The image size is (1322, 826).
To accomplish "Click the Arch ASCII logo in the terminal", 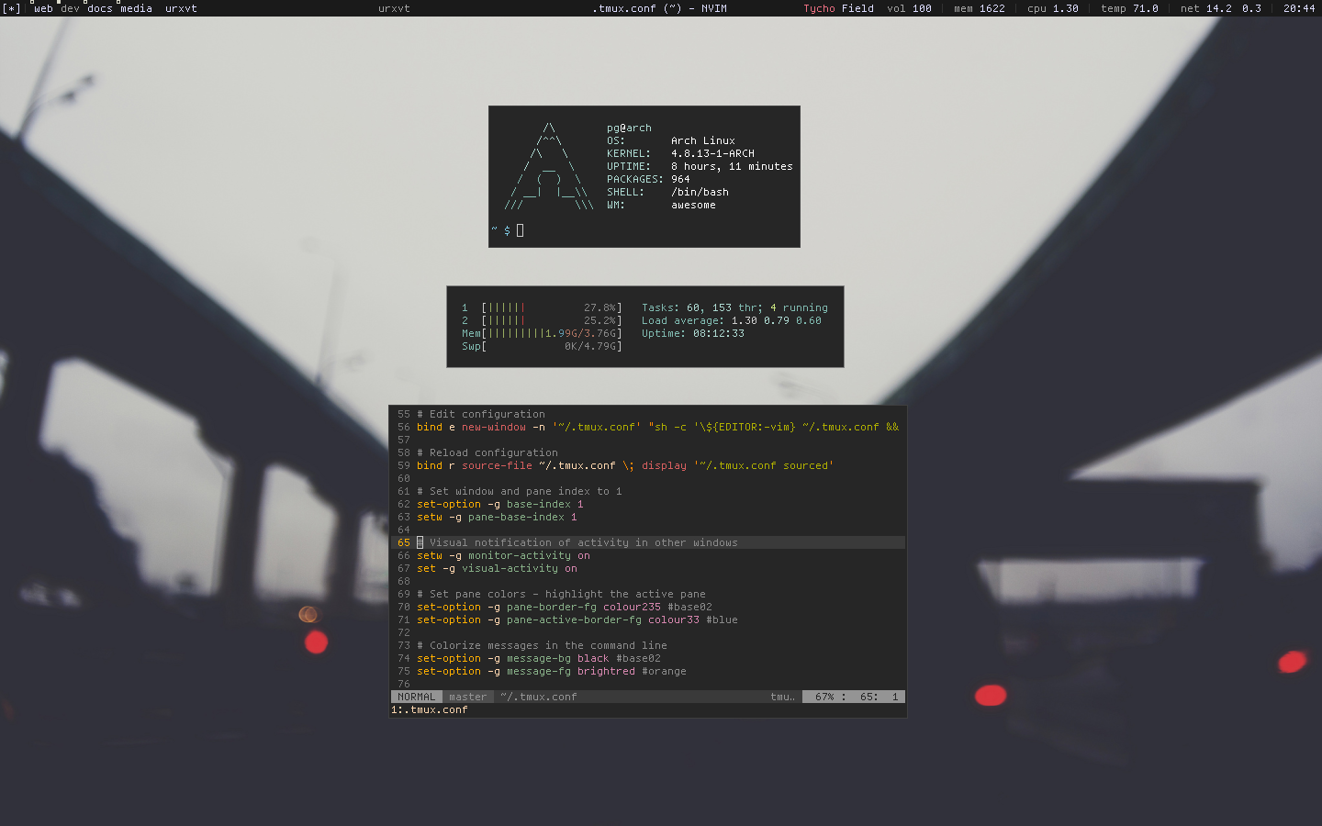I will (x=548, y=166).
